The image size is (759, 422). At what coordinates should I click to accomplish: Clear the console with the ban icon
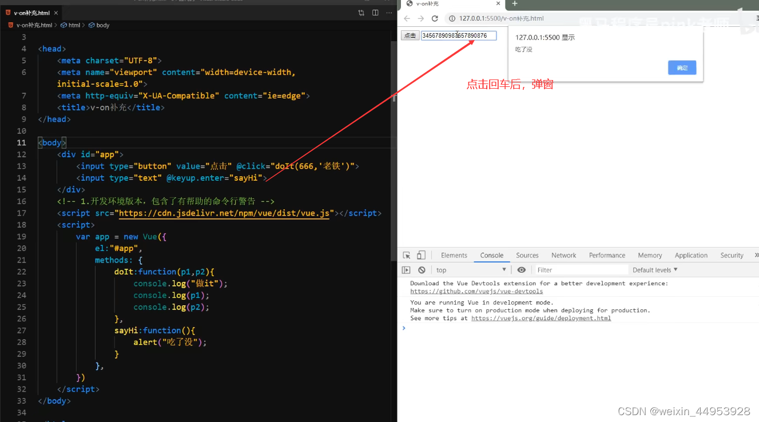click(422, 270)
